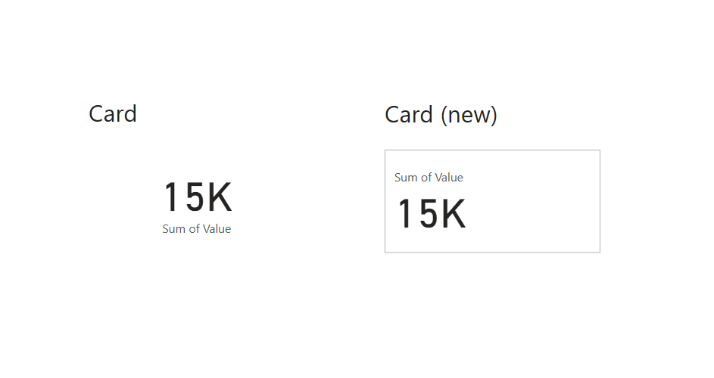Click the letter K in the left card value
Image resolution: width=714 pixels, height=378 pixels.
point(219,197)
